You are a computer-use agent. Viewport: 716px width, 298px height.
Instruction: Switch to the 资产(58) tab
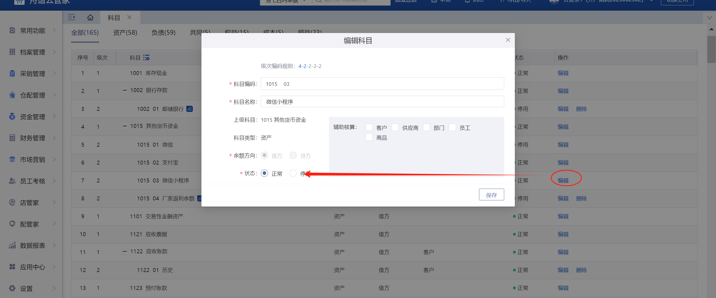tap(125, 33)
